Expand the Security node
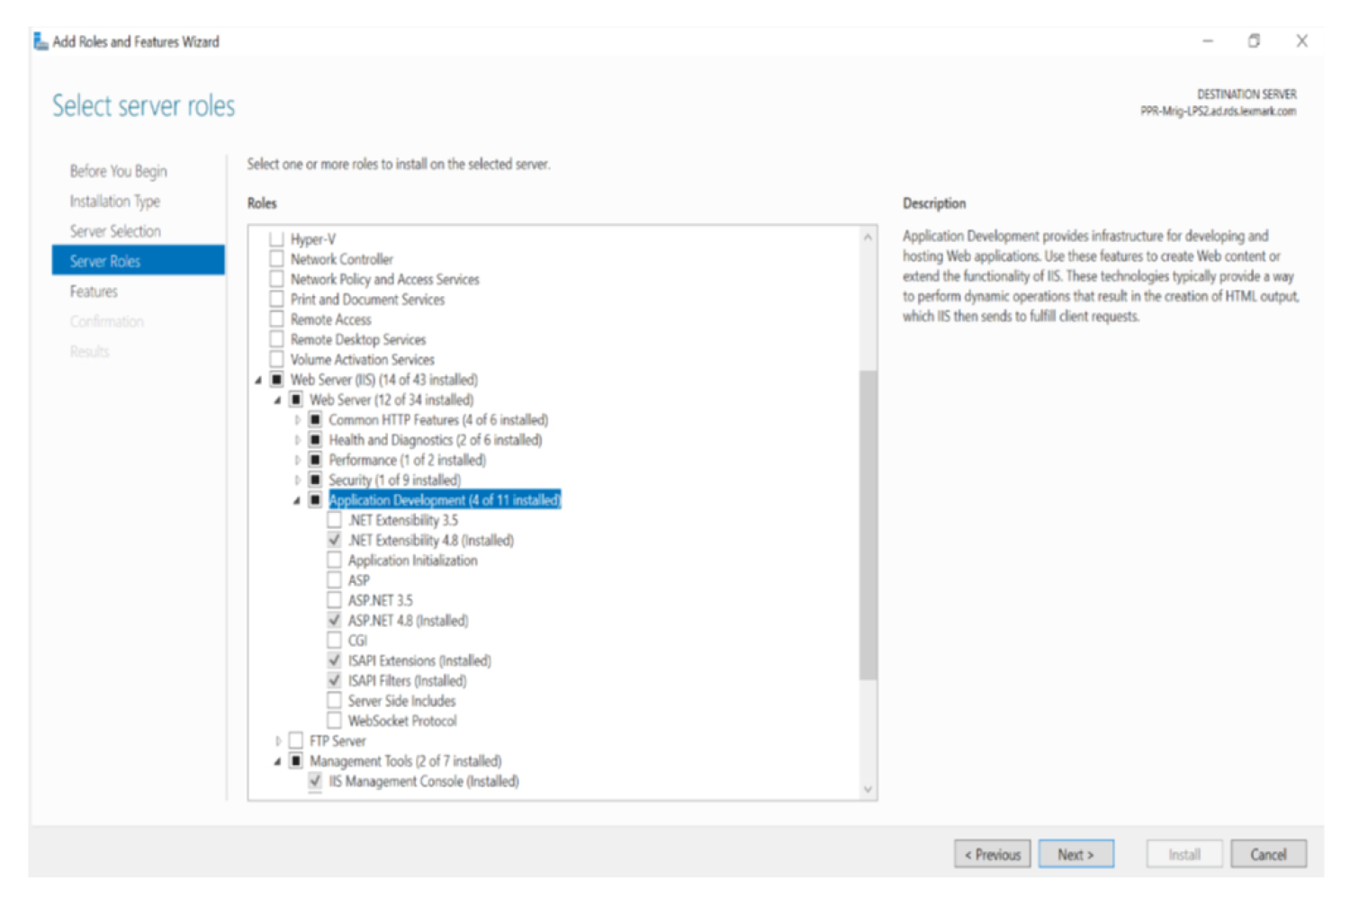This screenshot has height=906, width=1350. tap(297, 480)
